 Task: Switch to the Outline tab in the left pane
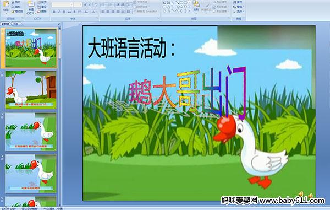click(15, 24)
